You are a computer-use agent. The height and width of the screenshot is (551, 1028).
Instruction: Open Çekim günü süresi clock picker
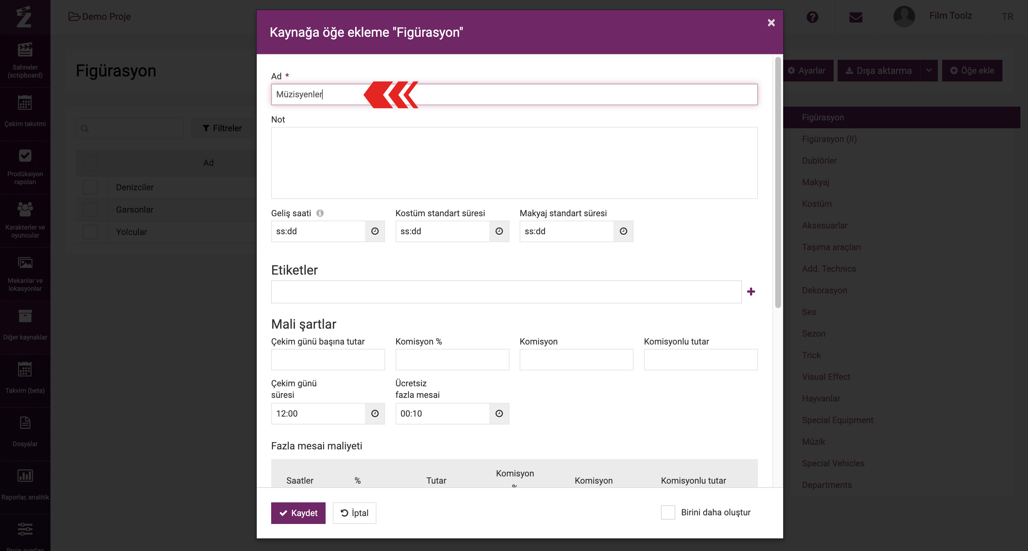click(375, 413)
